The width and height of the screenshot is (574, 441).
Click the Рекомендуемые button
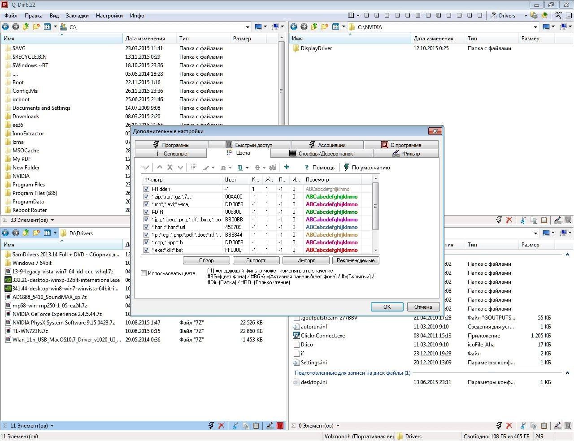(356, 260)
